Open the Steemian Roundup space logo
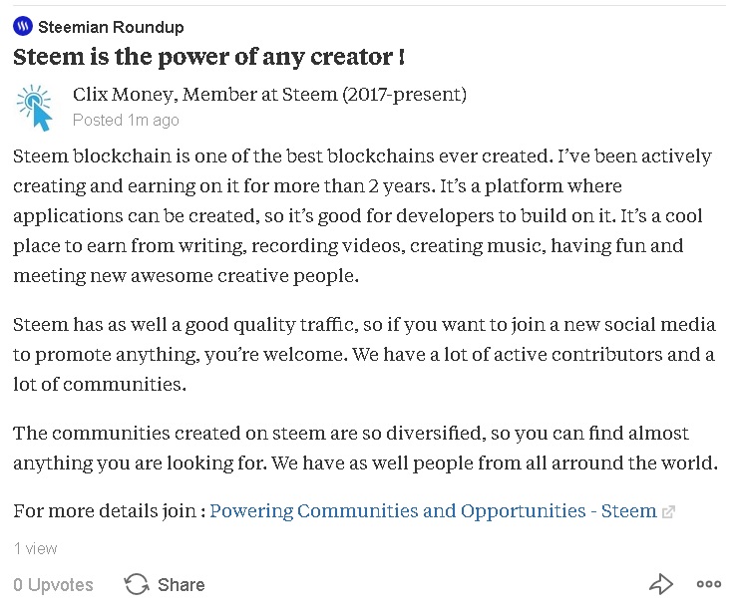This screenshot has width=738, height=614. (x=23, y=26)
